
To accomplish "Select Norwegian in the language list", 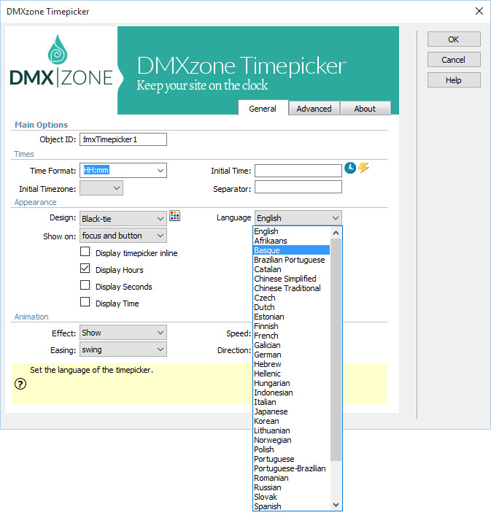I will tap(292, 440).
